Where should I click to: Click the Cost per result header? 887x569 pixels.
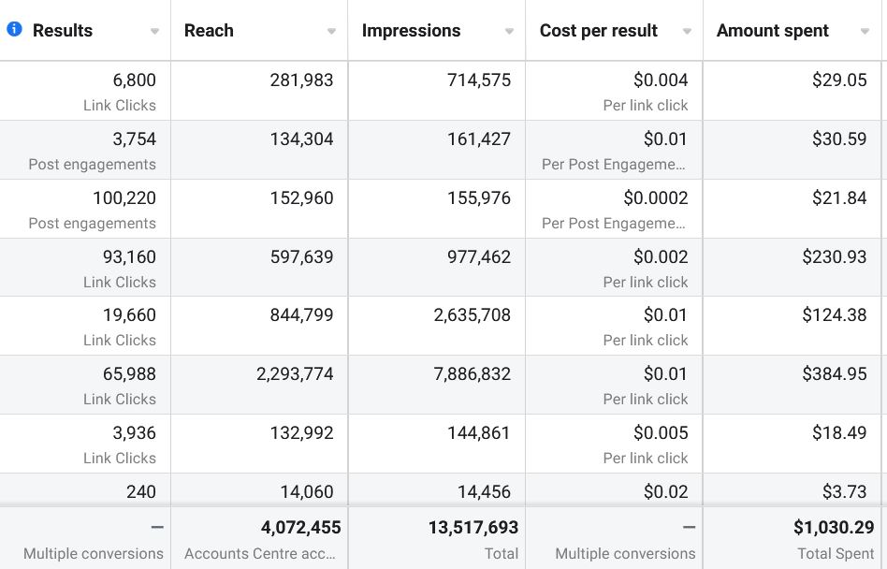[x=599, y=31]
